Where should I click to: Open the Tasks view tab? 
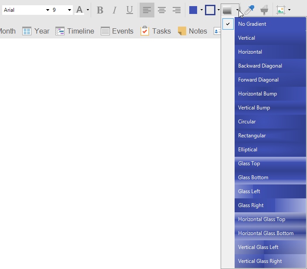pyautogui.click(x=155, y=31)
